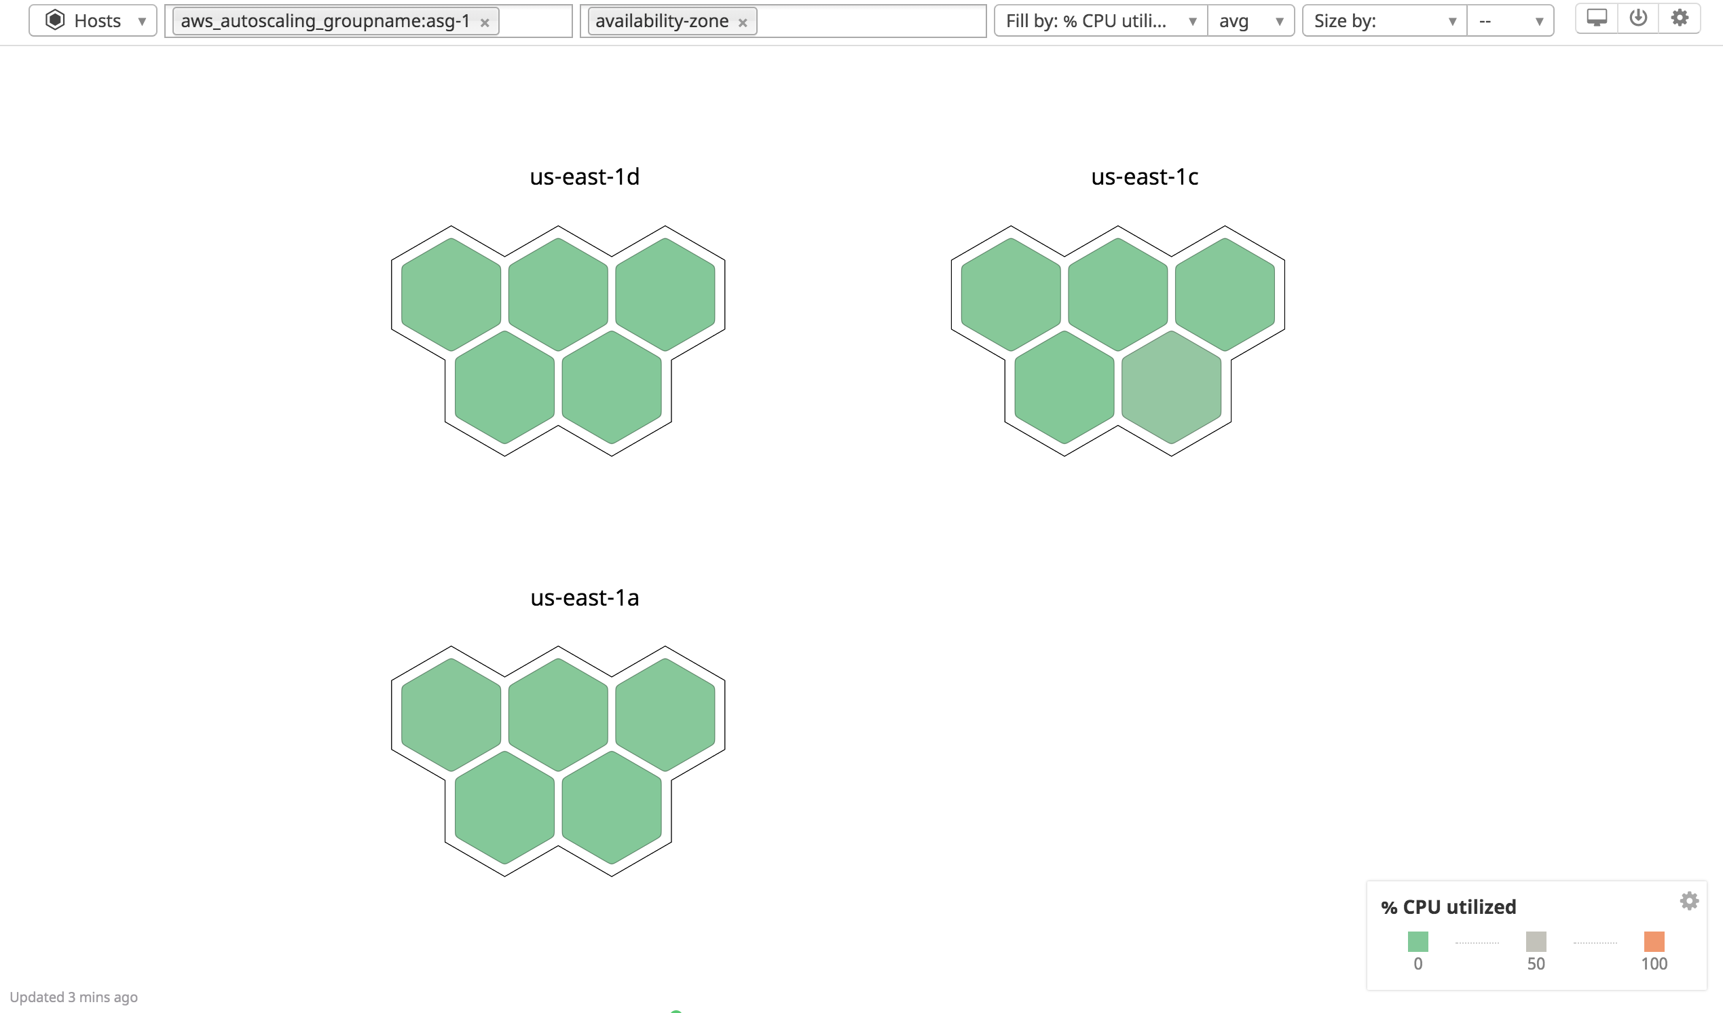Click the orange 100 swatch in the legend
The height and width of the screenshot is (1013, 1723).
1655,941
